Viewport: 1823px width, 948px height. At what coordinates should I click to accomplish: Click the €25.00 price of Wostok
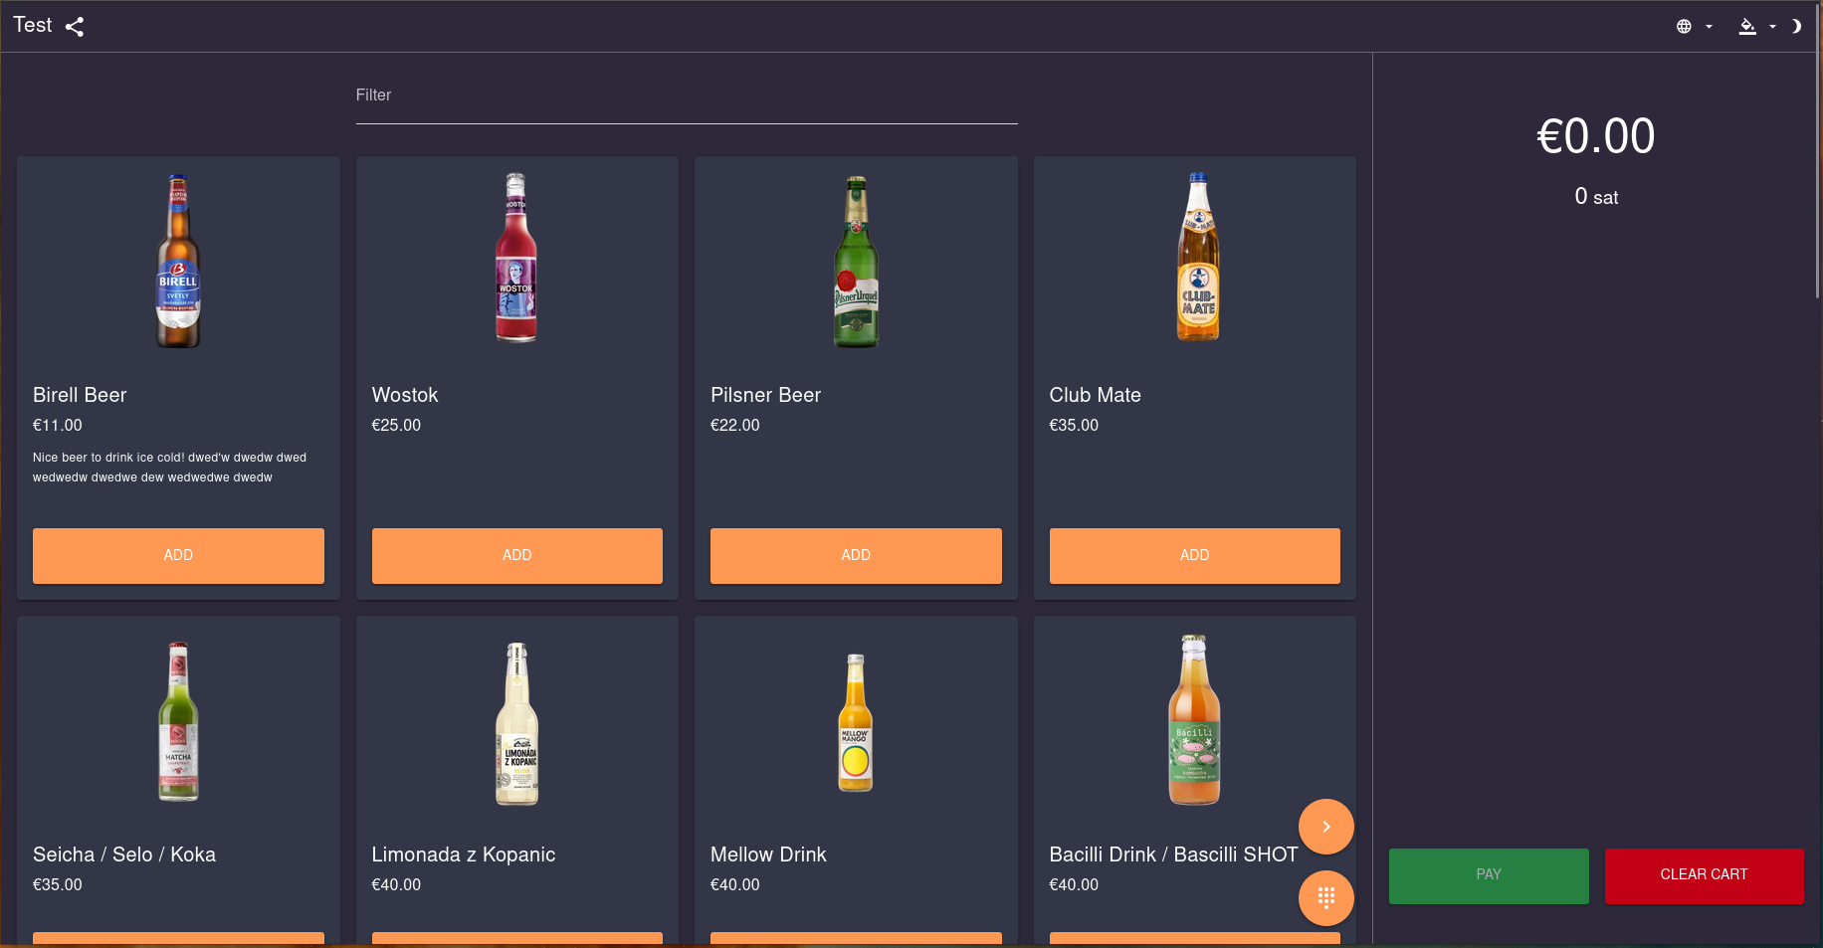point(396,426)
